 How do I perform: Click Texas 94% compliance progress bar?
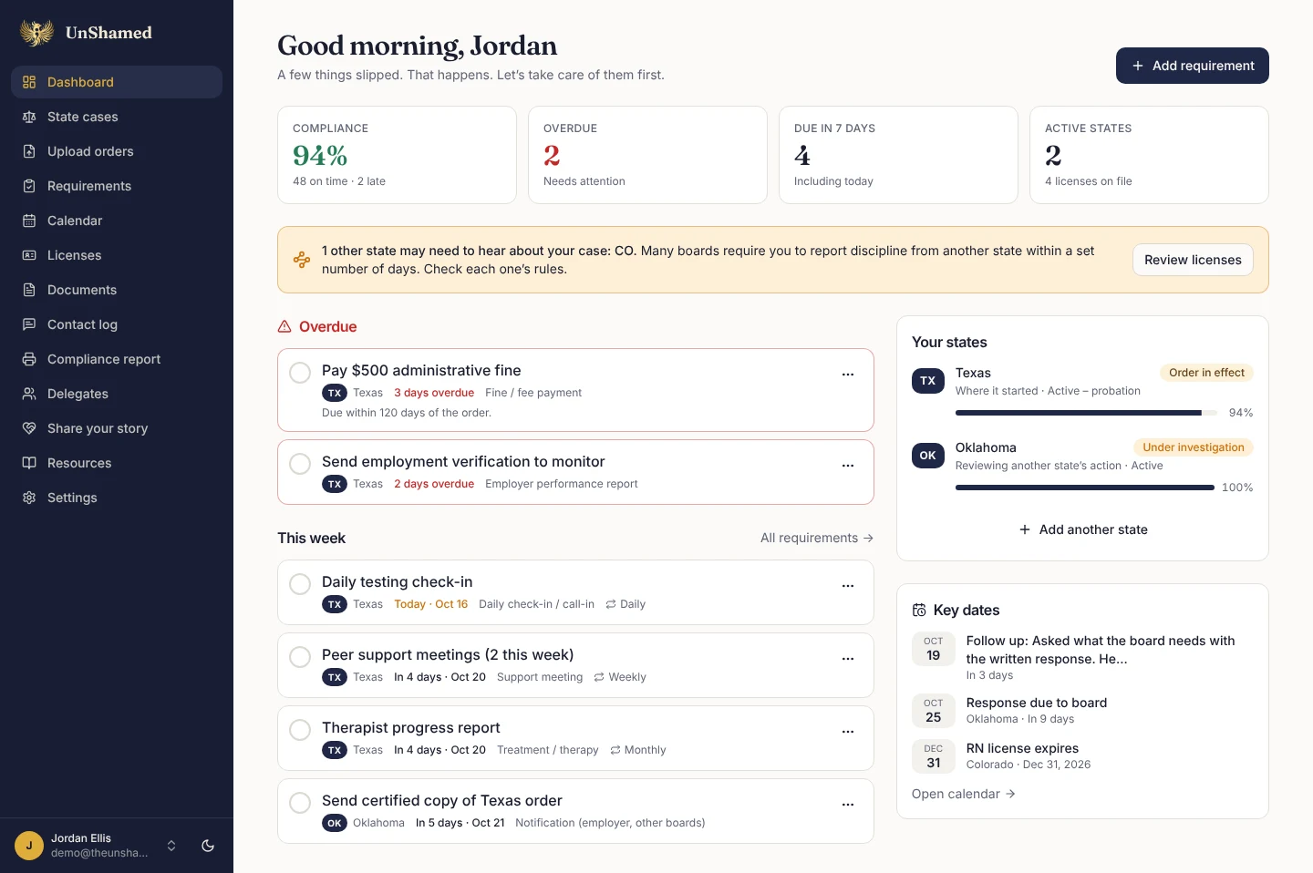1086,413
